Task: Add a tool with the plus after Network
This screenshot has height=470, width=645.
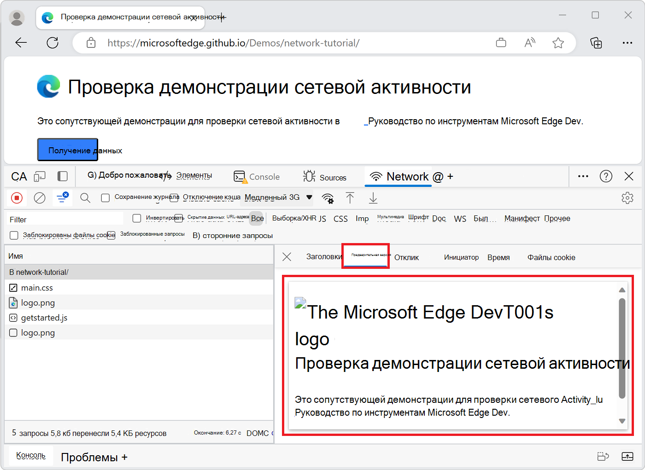Action: [450, 177]
